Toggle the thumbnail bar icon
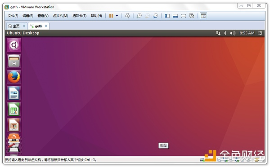270x167 pixels. 175,16
